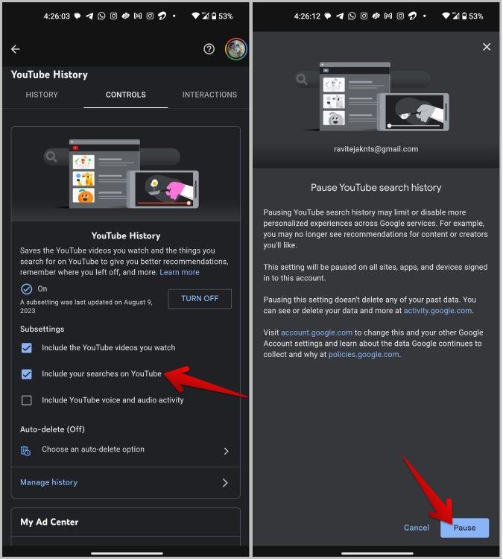Open activity.google.com link

(x=437, y=311)
